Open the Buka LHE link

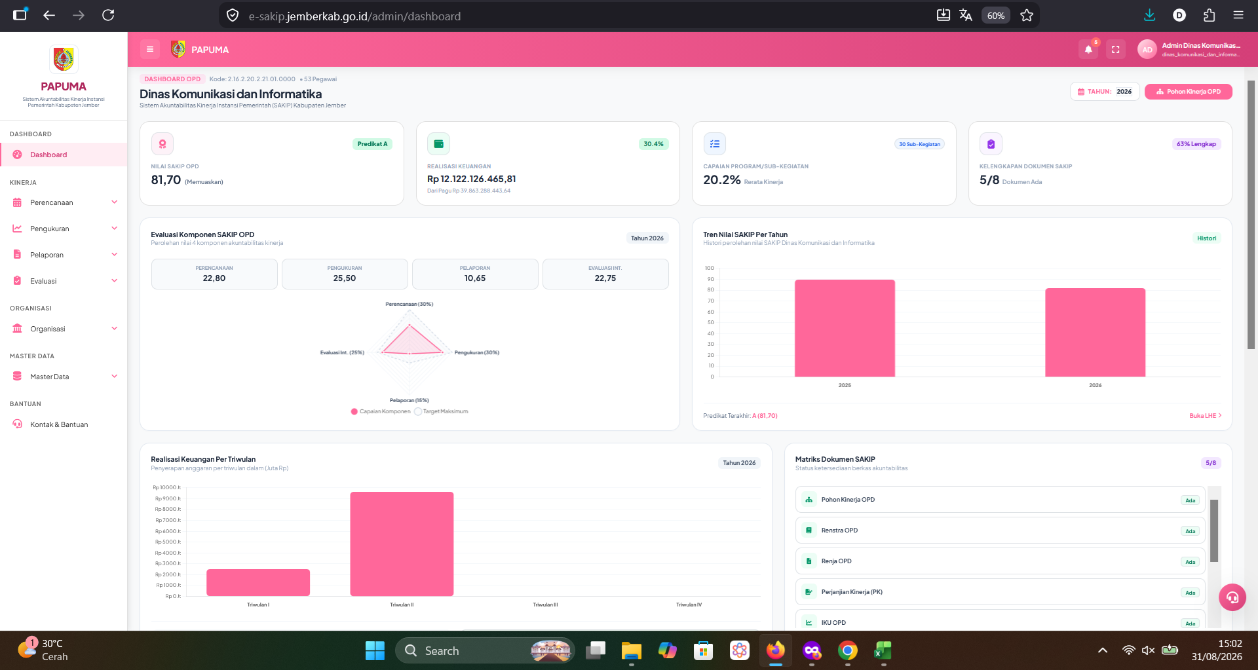[x=1205, y=416]
